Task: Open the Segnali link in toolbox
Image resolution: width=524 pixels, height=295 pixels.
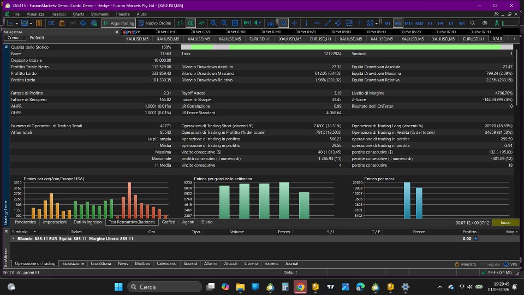Action: [490, 264]
